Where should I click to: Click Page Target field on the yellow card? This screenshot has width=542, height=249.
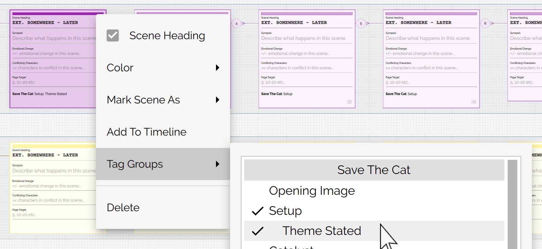click(54, 215)
